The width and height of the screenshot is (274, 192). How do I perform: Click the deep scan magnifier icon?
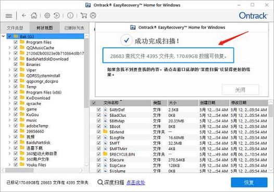[100, 183]
